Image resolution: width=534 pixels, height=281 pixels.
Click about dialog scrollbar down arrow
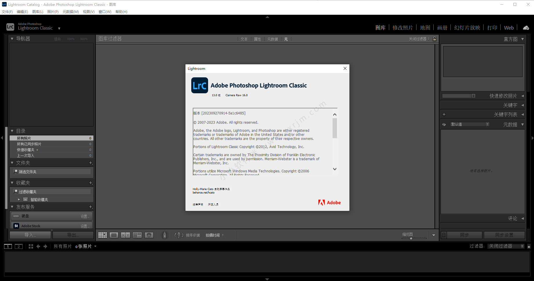tap(335, 169)
